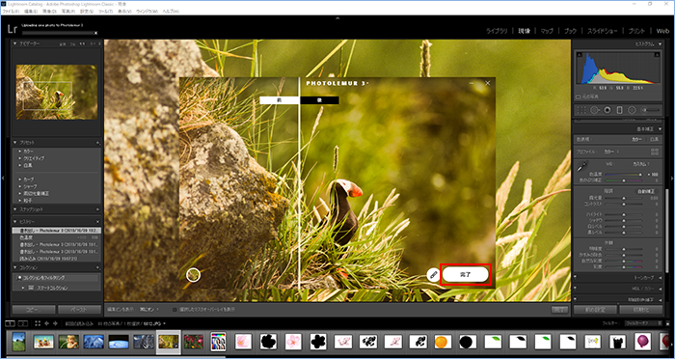Adjust the 露光量 slider handle
This screenshot has width=675, height=359.
click(x=624, y=198)
